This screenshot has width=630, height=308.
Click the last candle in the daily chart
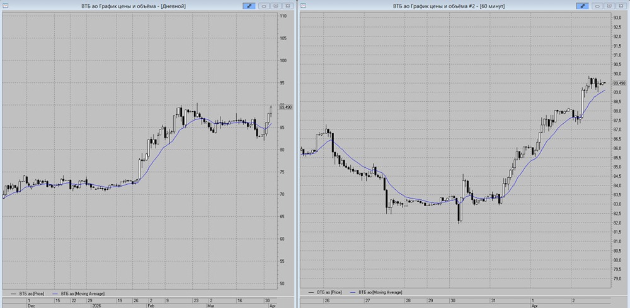[271, 110]
